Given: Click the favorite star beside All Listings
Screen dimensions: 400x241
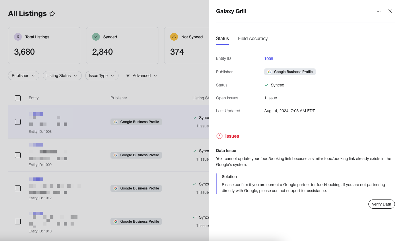Looking at the screenshot, I should pos(52,13).
